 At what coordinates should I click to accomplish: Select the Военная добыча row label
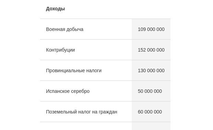pos(64,29)
